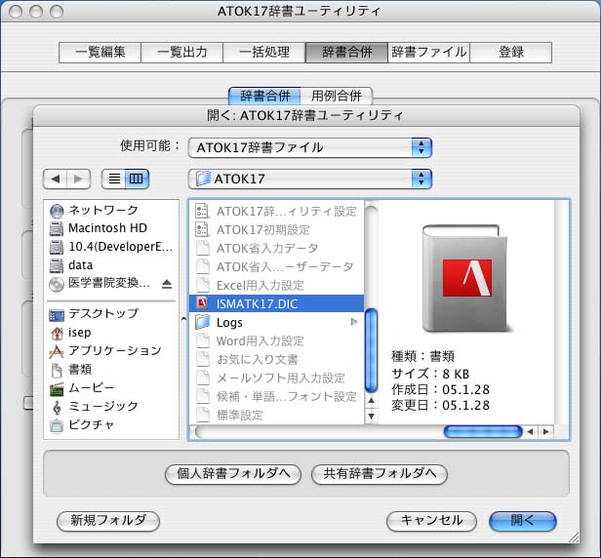Viewport: 601px width, 558px height.
Task: Click the horizontal scrollbar thumb
Action: coord(483,431)
